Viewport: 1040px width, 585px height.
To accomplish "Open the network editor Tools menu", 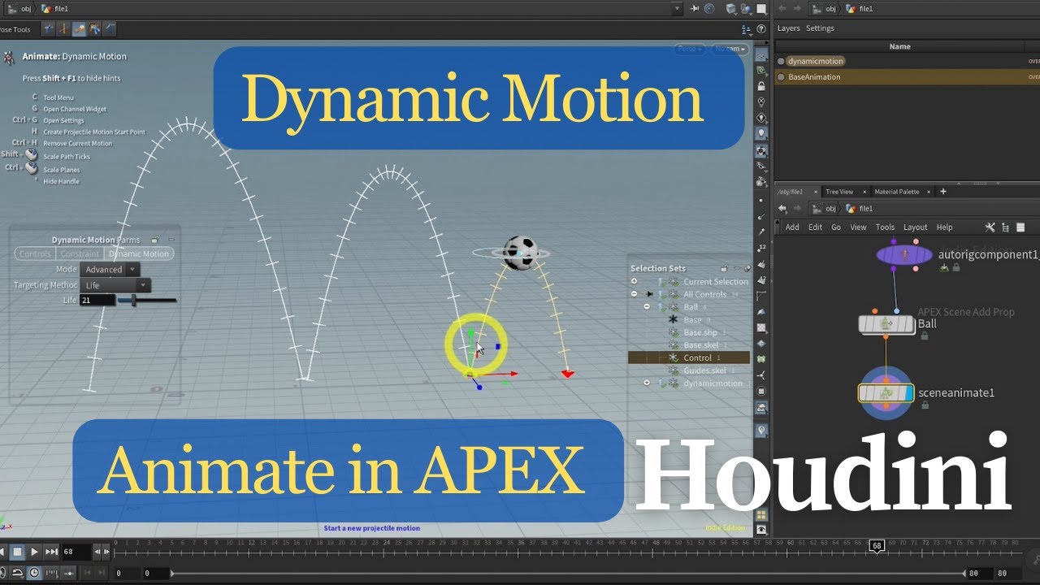I will 885,227.
